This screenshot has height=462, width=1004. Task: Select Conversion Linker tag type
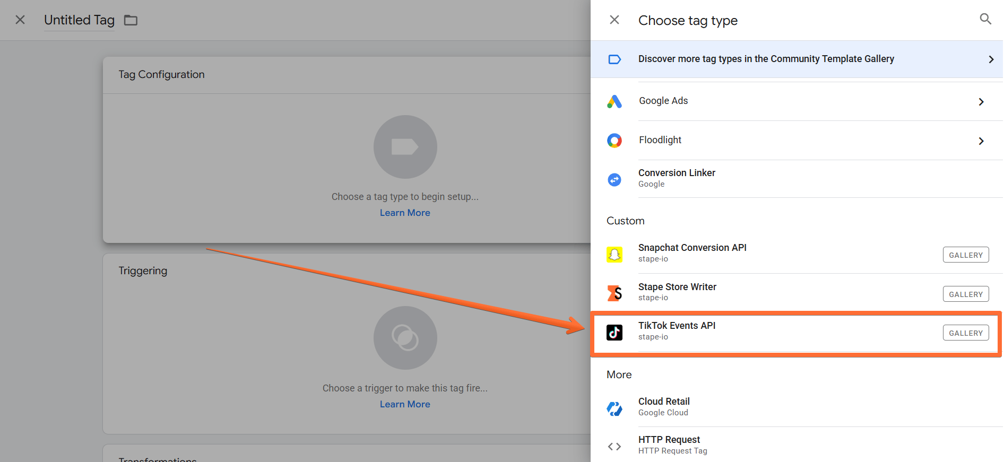click(797, 179)
